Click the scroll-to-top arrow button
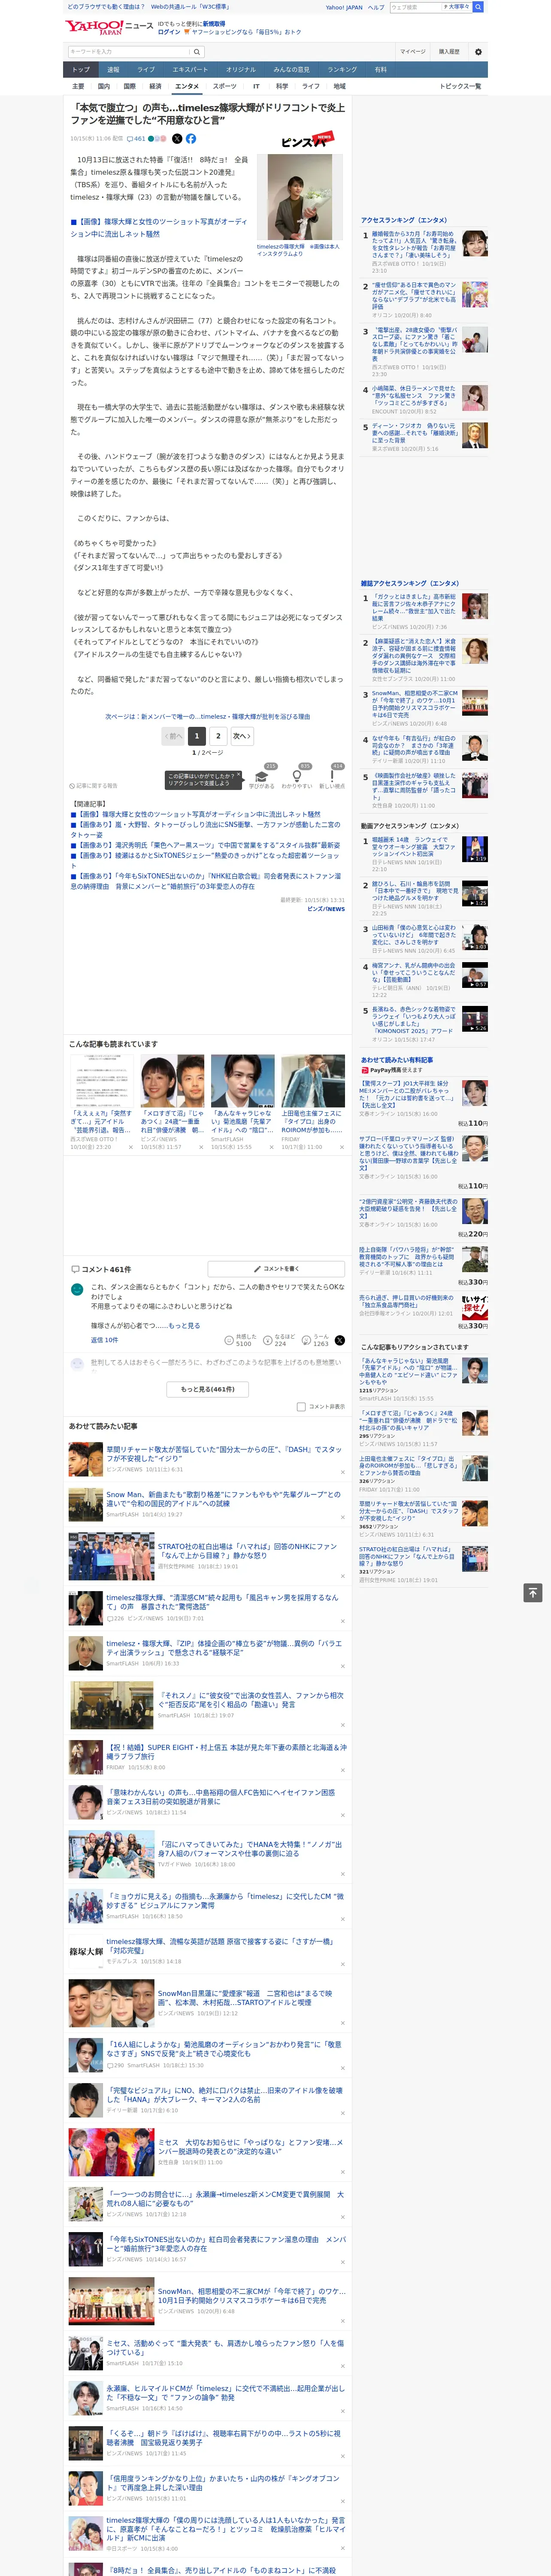Screen dimensions: 551x2576 tap(533, 1593)
